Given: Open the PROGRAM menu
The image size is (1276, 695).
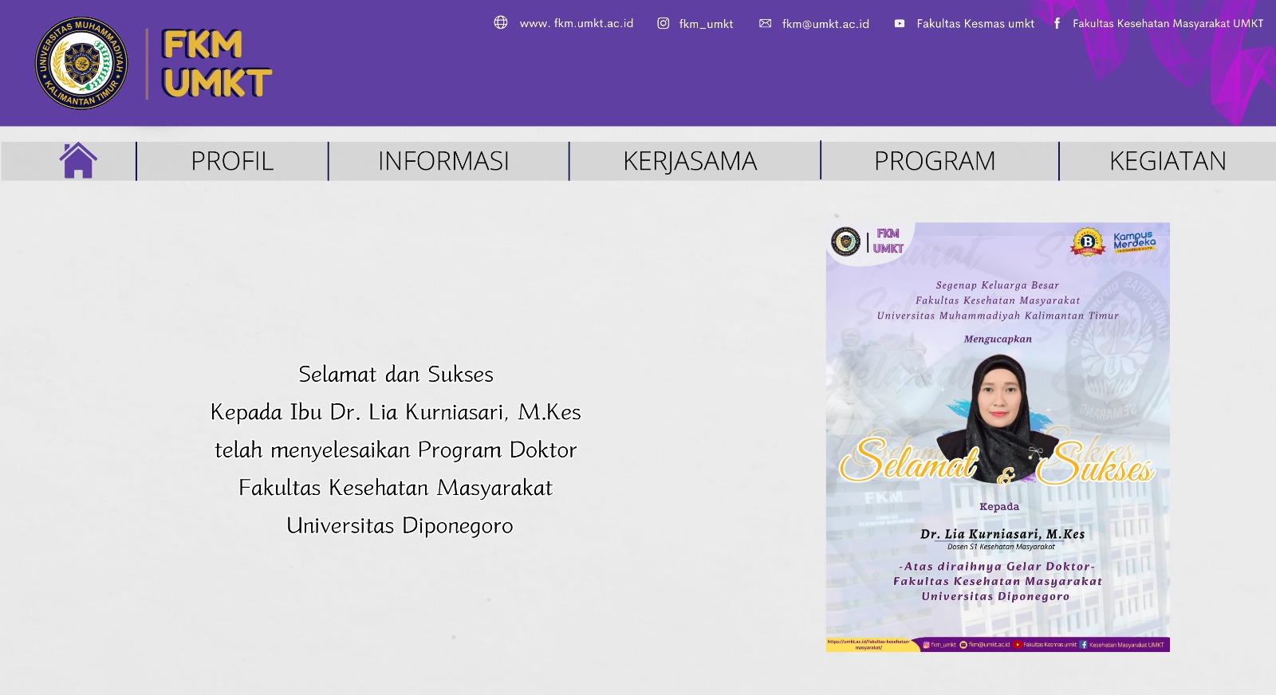Looking at the screenshot, I should [x=935, y=161].
